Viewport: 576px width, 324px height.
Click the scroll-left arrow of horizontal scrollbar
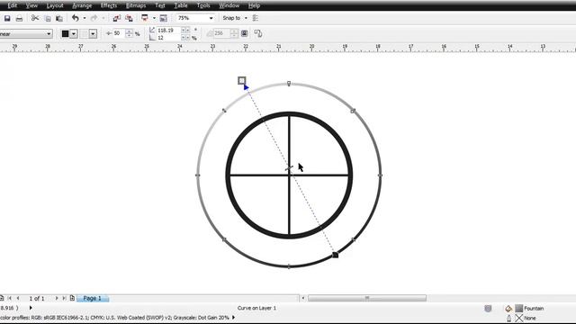303,298
